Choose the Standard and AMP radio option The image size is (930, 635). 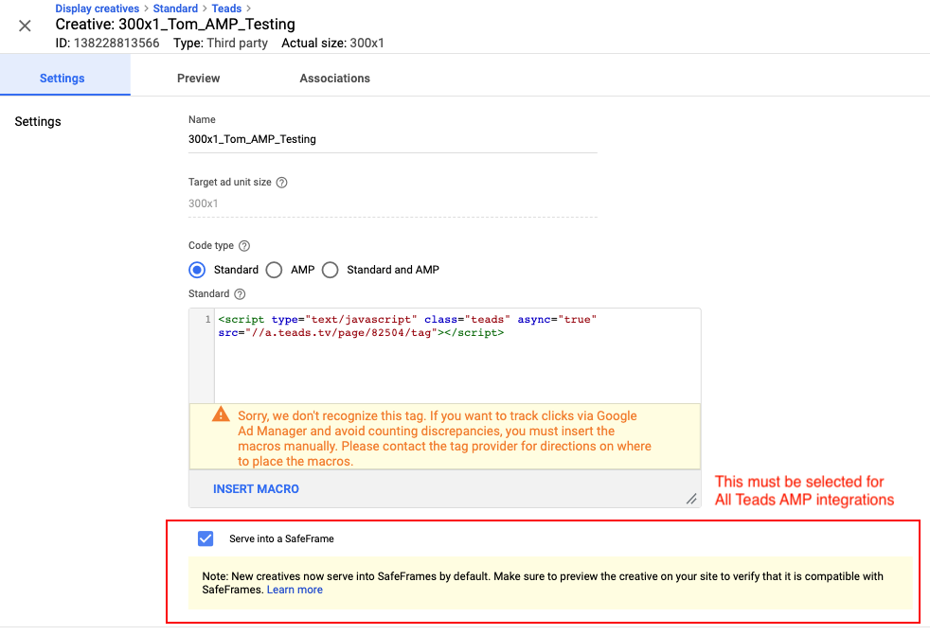[x=331, y=270]
